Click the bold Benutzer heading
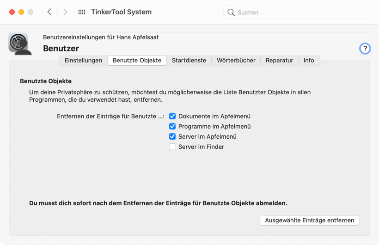 point(61,49)
